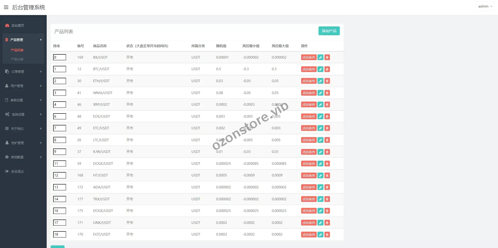Click the sort order input for HT/USDT

(60, 175)
